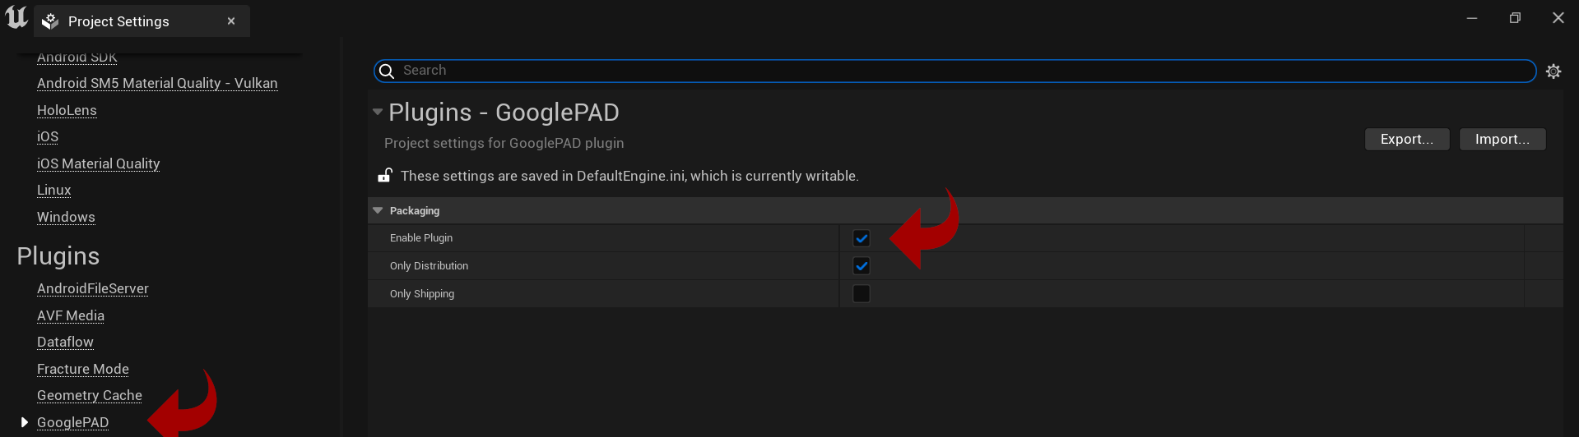This screenshot has width=1579, height=437.
Task: Open the Android SDK settings link
Action: (77, 57)
